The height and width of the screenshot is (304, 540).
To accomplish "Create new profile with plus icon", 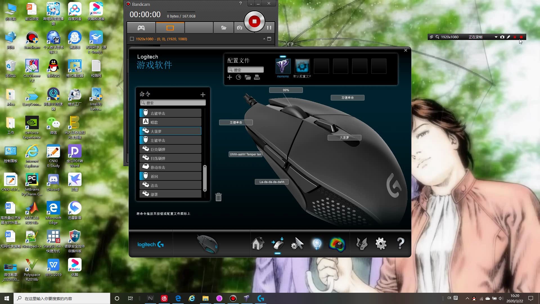I will click(x=229, y=77).
